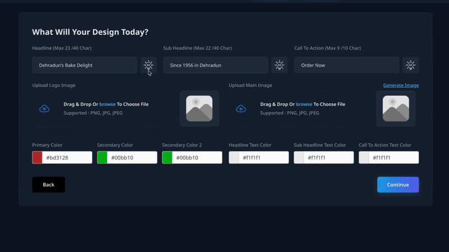The height and width of the screenshot is (252, 449).
Task: Select the main image placeholder thumbnail
Action: (396, 109)
